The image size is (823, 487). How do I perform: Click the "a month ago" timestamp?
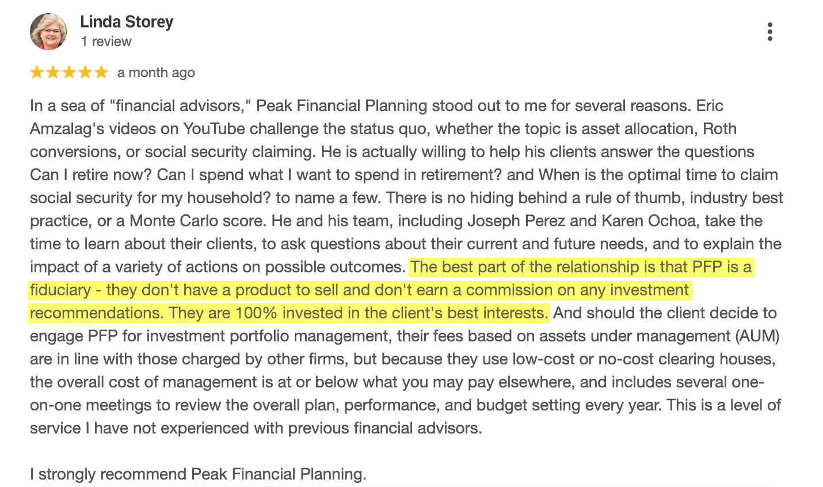coord(156,73)
